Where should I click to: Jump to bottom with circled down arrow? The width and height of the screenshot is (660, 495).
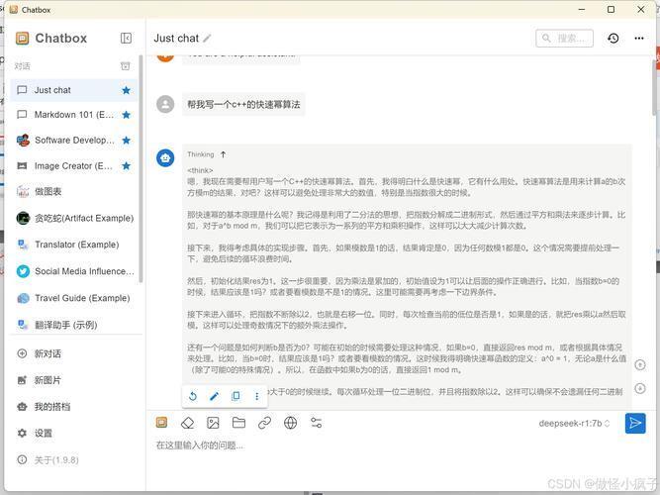640,388
